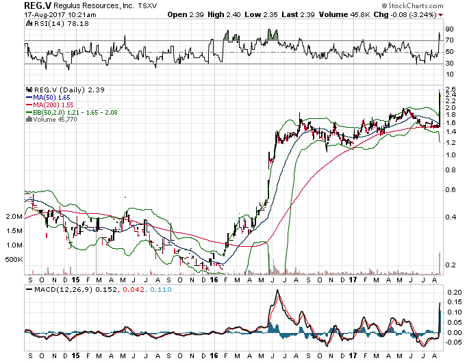
Task: Click the red down-arrow change indicator
Action: [459, 14]
